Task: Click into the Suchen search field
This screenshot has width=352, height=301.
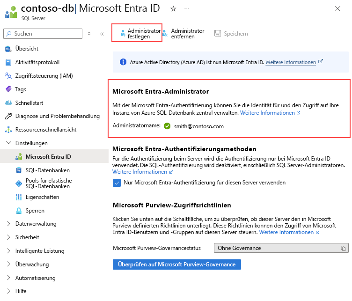Action: tap(43, 34)
